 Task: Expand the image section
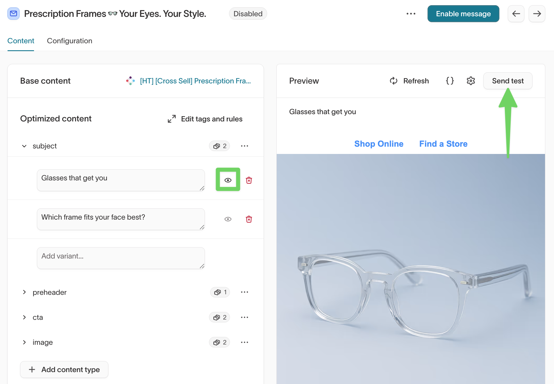[x=24, y=342]
